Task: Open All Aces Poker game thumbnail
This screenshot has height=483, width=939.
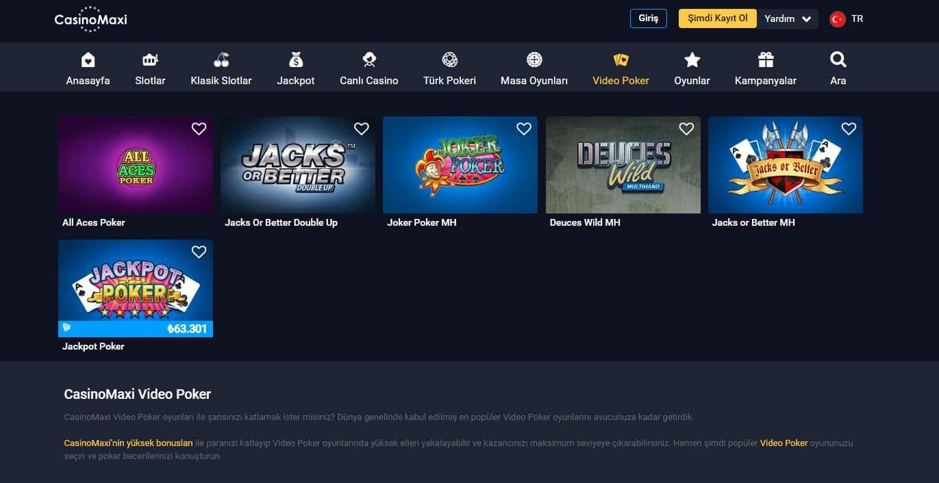Action: click(x=136, y=165)
